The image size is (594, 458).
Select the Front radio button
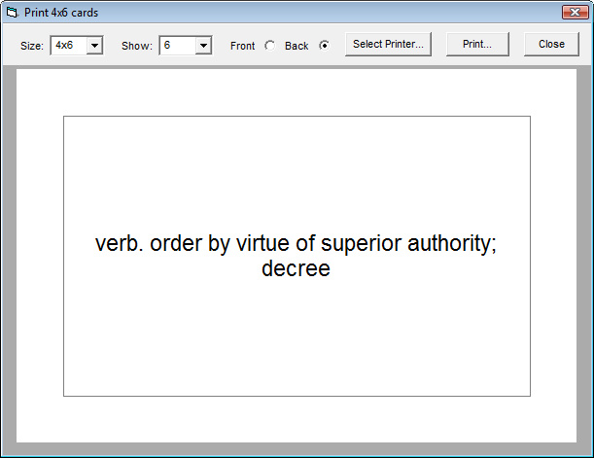[x=270, y=46]
